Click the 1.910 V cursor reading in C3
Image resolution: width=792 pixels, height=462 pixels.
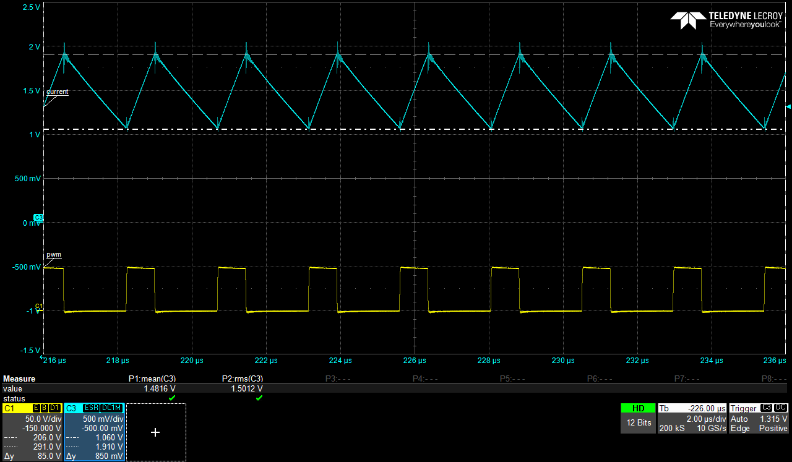pos(109,447)
